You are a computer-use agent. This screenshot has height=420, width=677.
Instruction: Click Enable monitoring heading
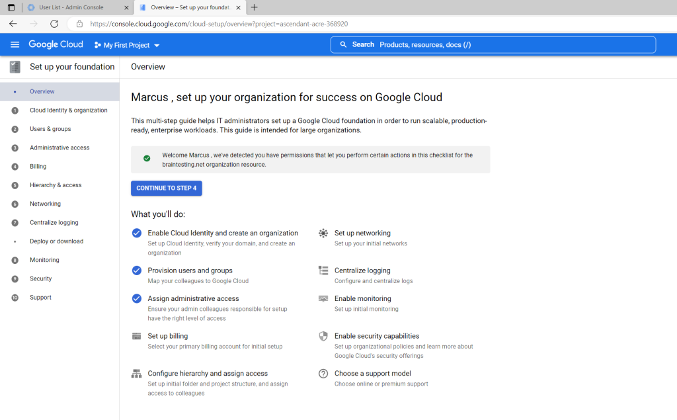[363, 298]
